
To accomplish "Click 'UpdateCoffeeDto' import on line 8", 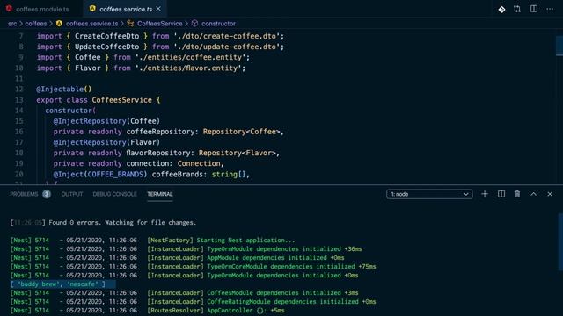I will tap(107, 47).
